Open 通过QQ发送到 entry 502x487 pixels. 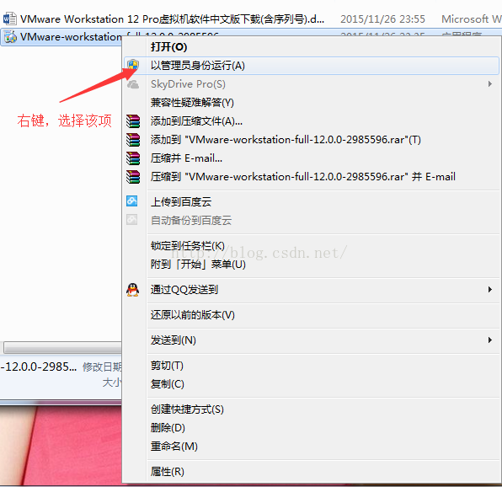pos(311,290)
